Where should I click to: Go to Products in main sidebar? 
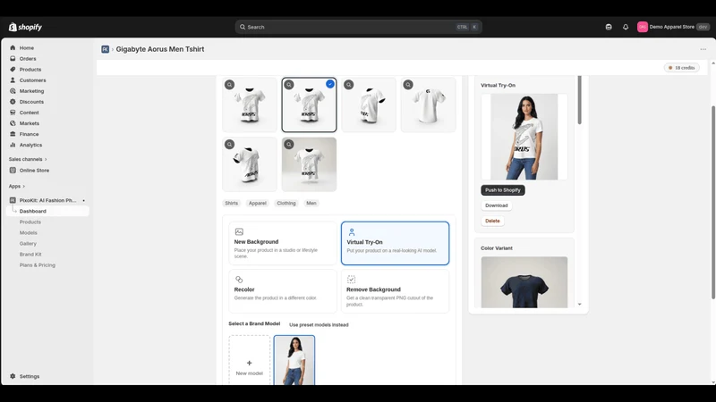(30, 70)
